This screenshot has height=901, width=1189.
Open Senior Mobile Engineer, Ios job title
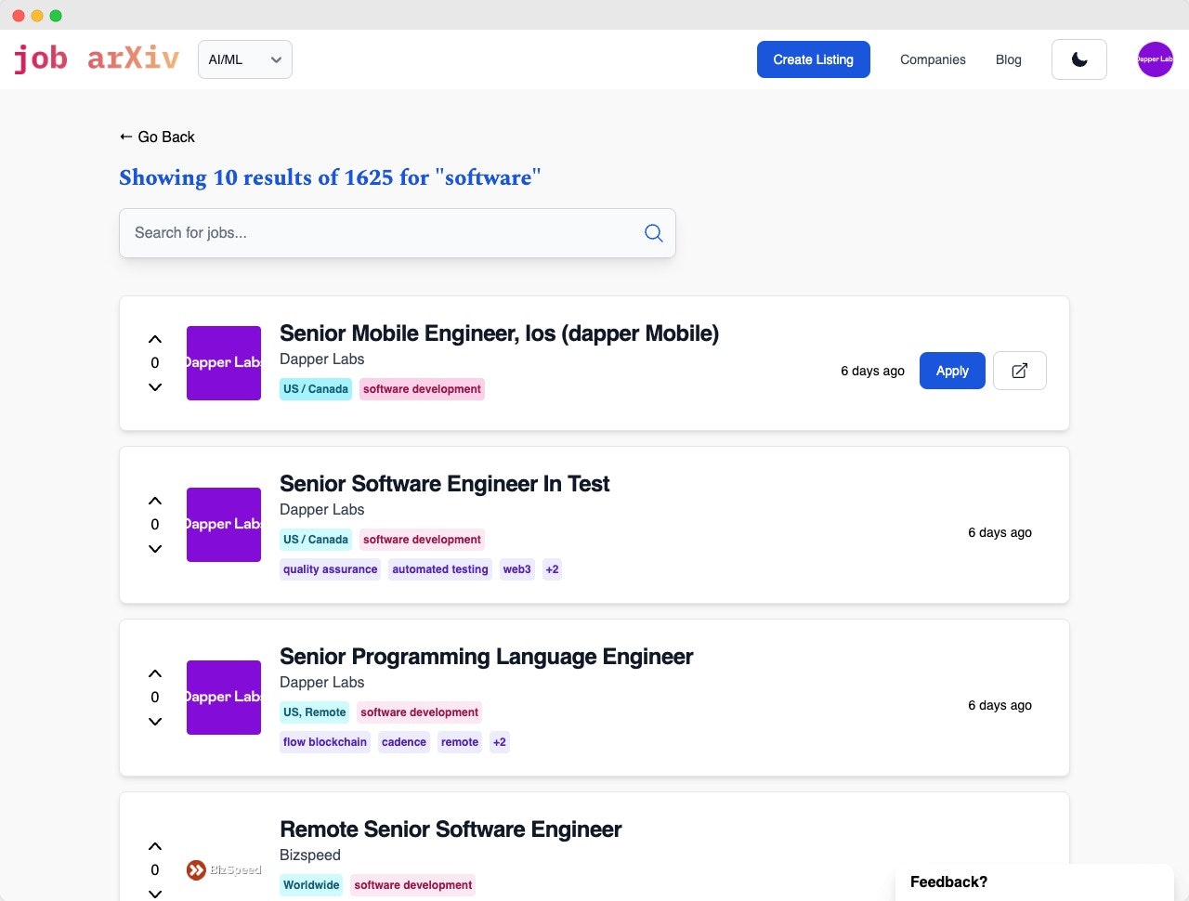(499, 333)
